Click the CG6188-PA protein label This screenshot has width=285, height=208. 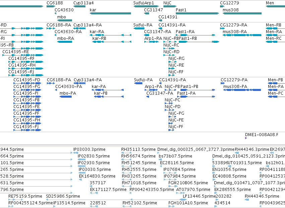coord(59,80)
